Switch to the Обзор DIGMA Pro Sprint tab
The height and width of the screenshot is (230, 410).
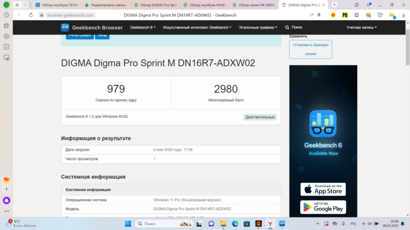[156, 5]
